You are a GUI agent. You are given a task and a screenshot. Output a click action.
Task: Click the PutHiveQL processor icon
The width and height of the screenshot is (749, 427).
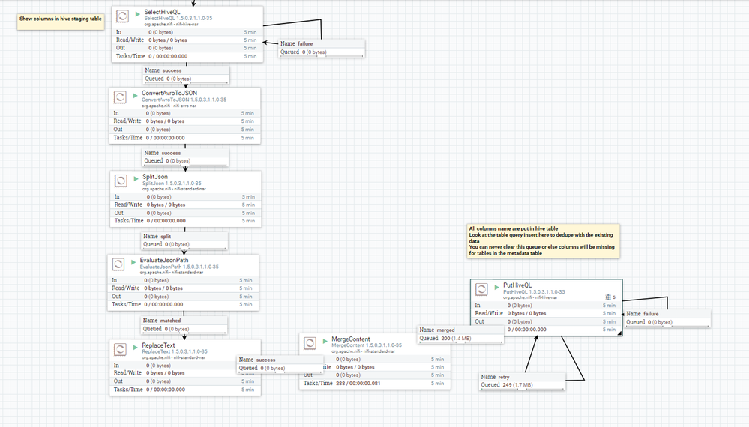(481, 289)
